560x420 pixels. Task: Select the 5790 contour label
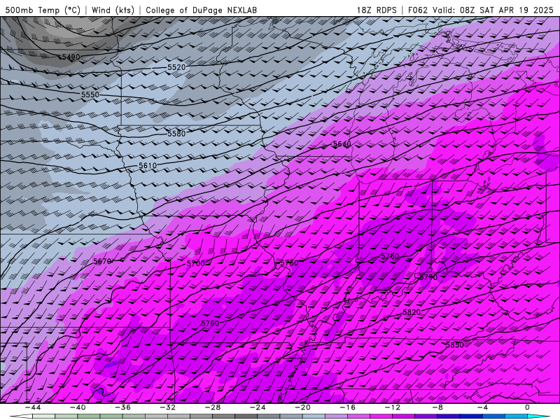(428, 276)
